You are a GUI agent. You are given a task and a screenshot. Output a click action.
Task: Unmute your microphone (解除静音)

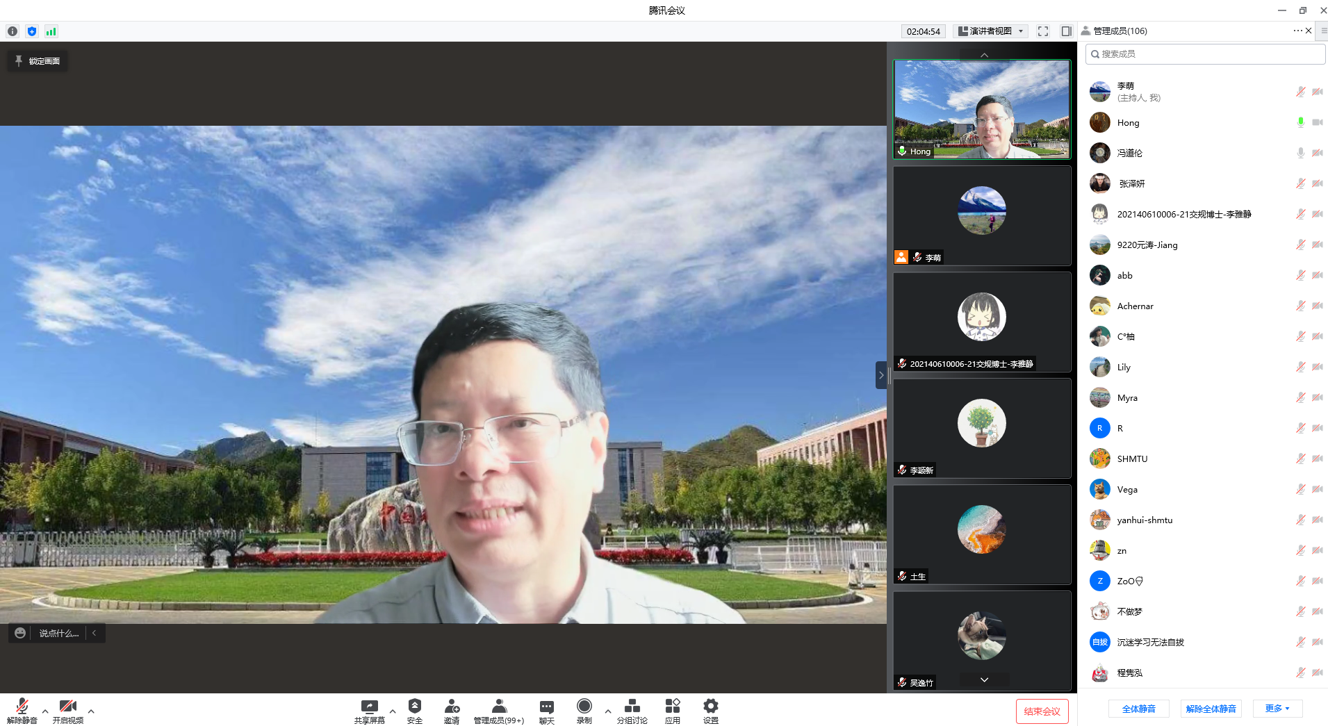coord(22,707)
